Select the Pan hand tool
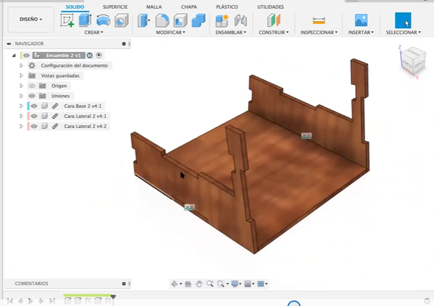434x306 pixels. coord(199,283)
